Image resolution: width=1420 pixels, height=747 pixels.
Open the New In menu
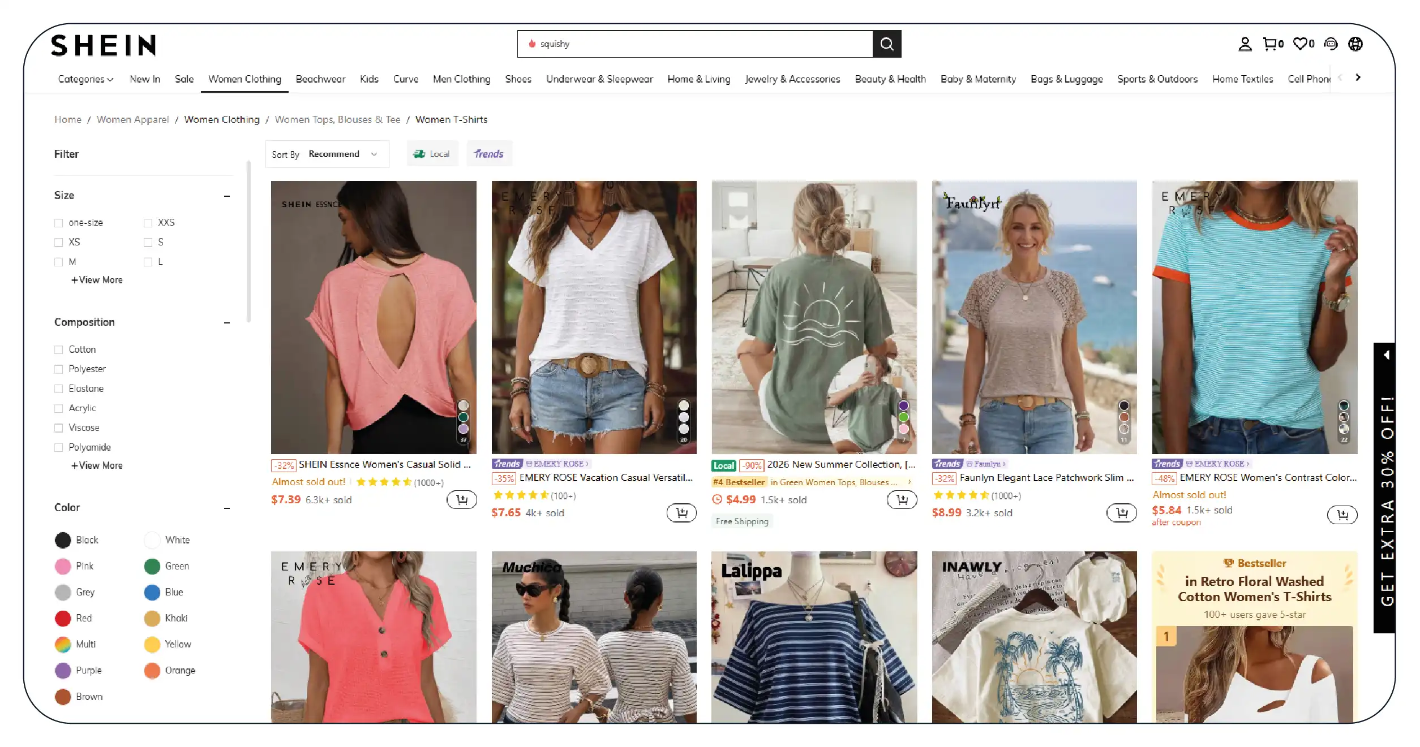coord(145,79)
